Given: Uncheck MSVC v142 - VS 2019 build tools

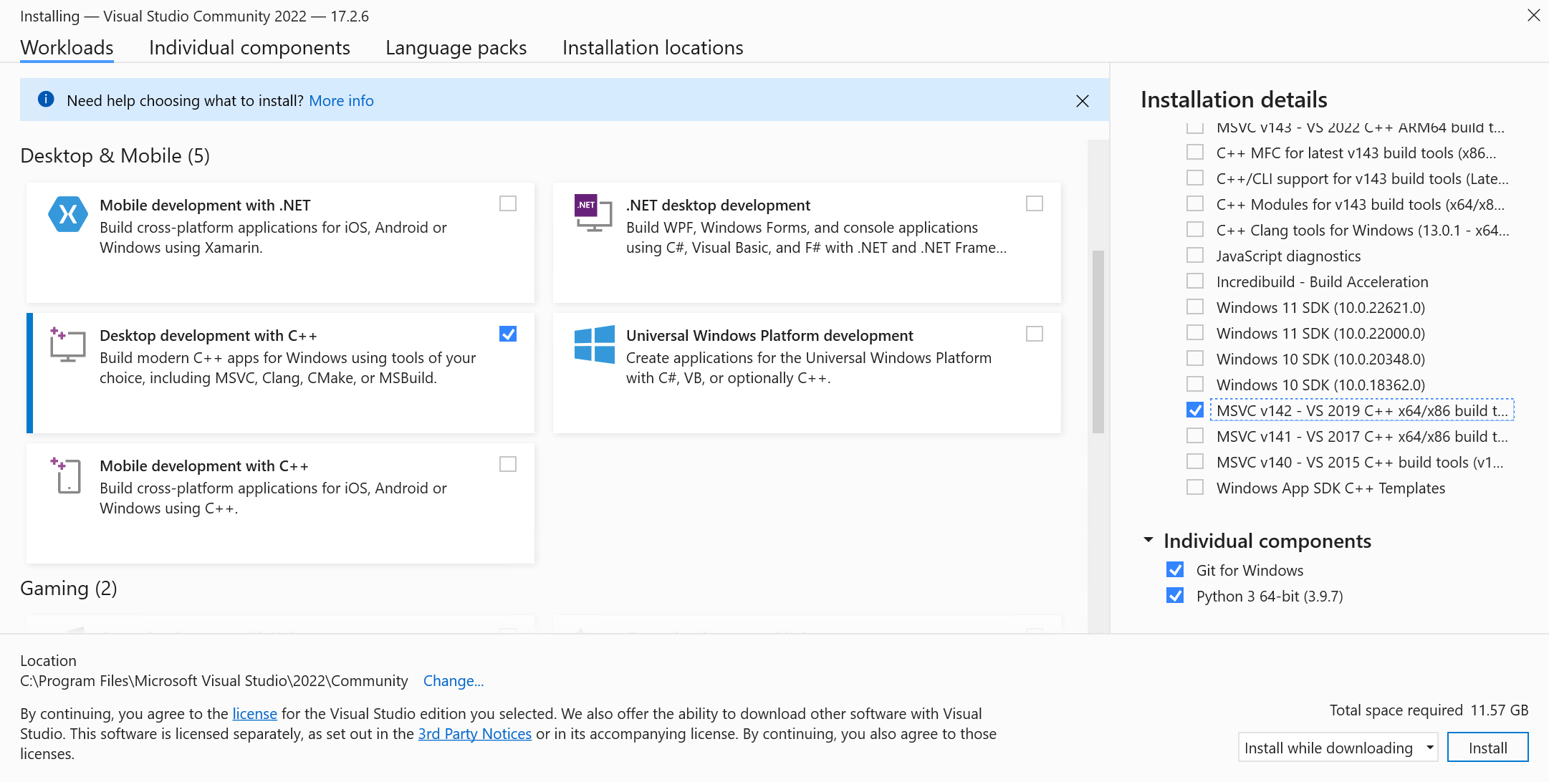Looking at the screenshot, I should (1195, 410).
